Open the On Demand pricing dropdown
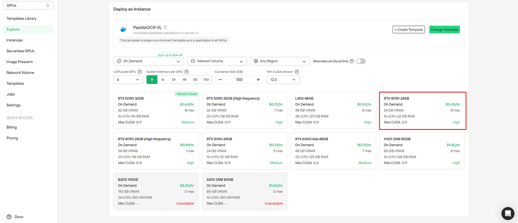Image resolution: width=518 pixels, height=223 pixels. 149,61
